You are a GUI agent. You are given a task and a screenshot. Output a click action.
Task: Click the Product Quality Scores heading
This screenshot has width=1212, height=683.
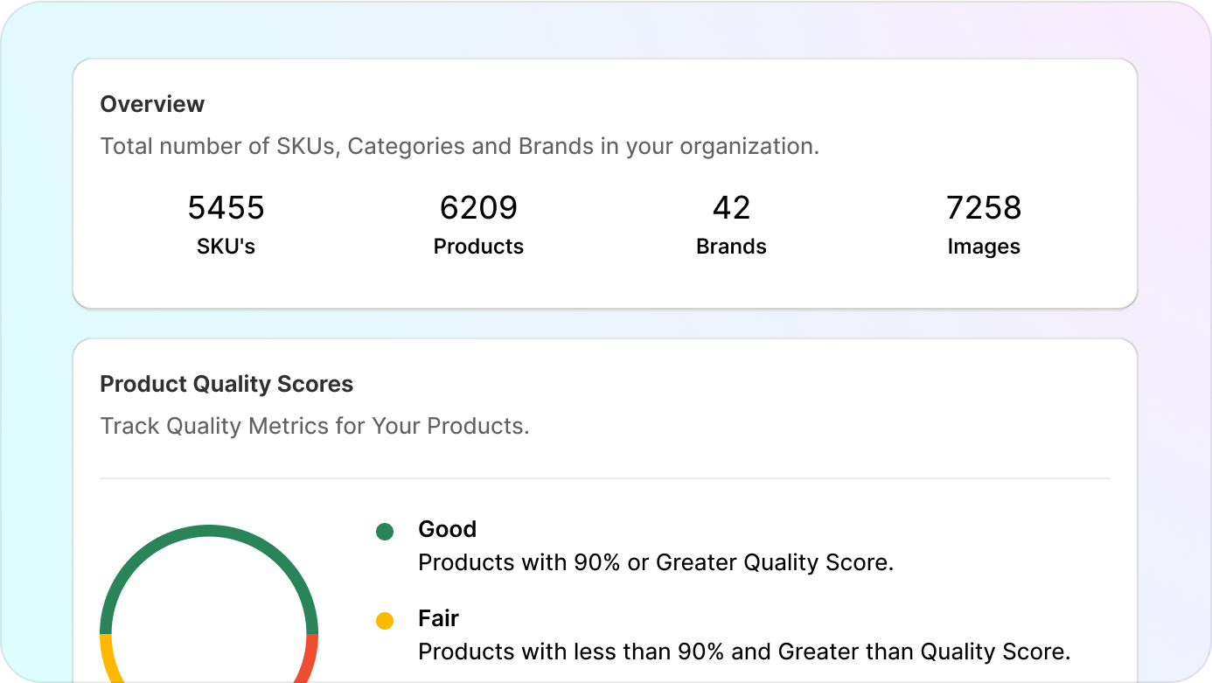226,384
